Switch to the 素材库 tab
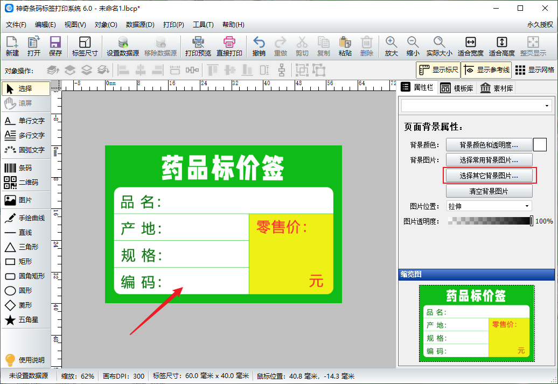558x384 pixels. (x=497, y=88)
